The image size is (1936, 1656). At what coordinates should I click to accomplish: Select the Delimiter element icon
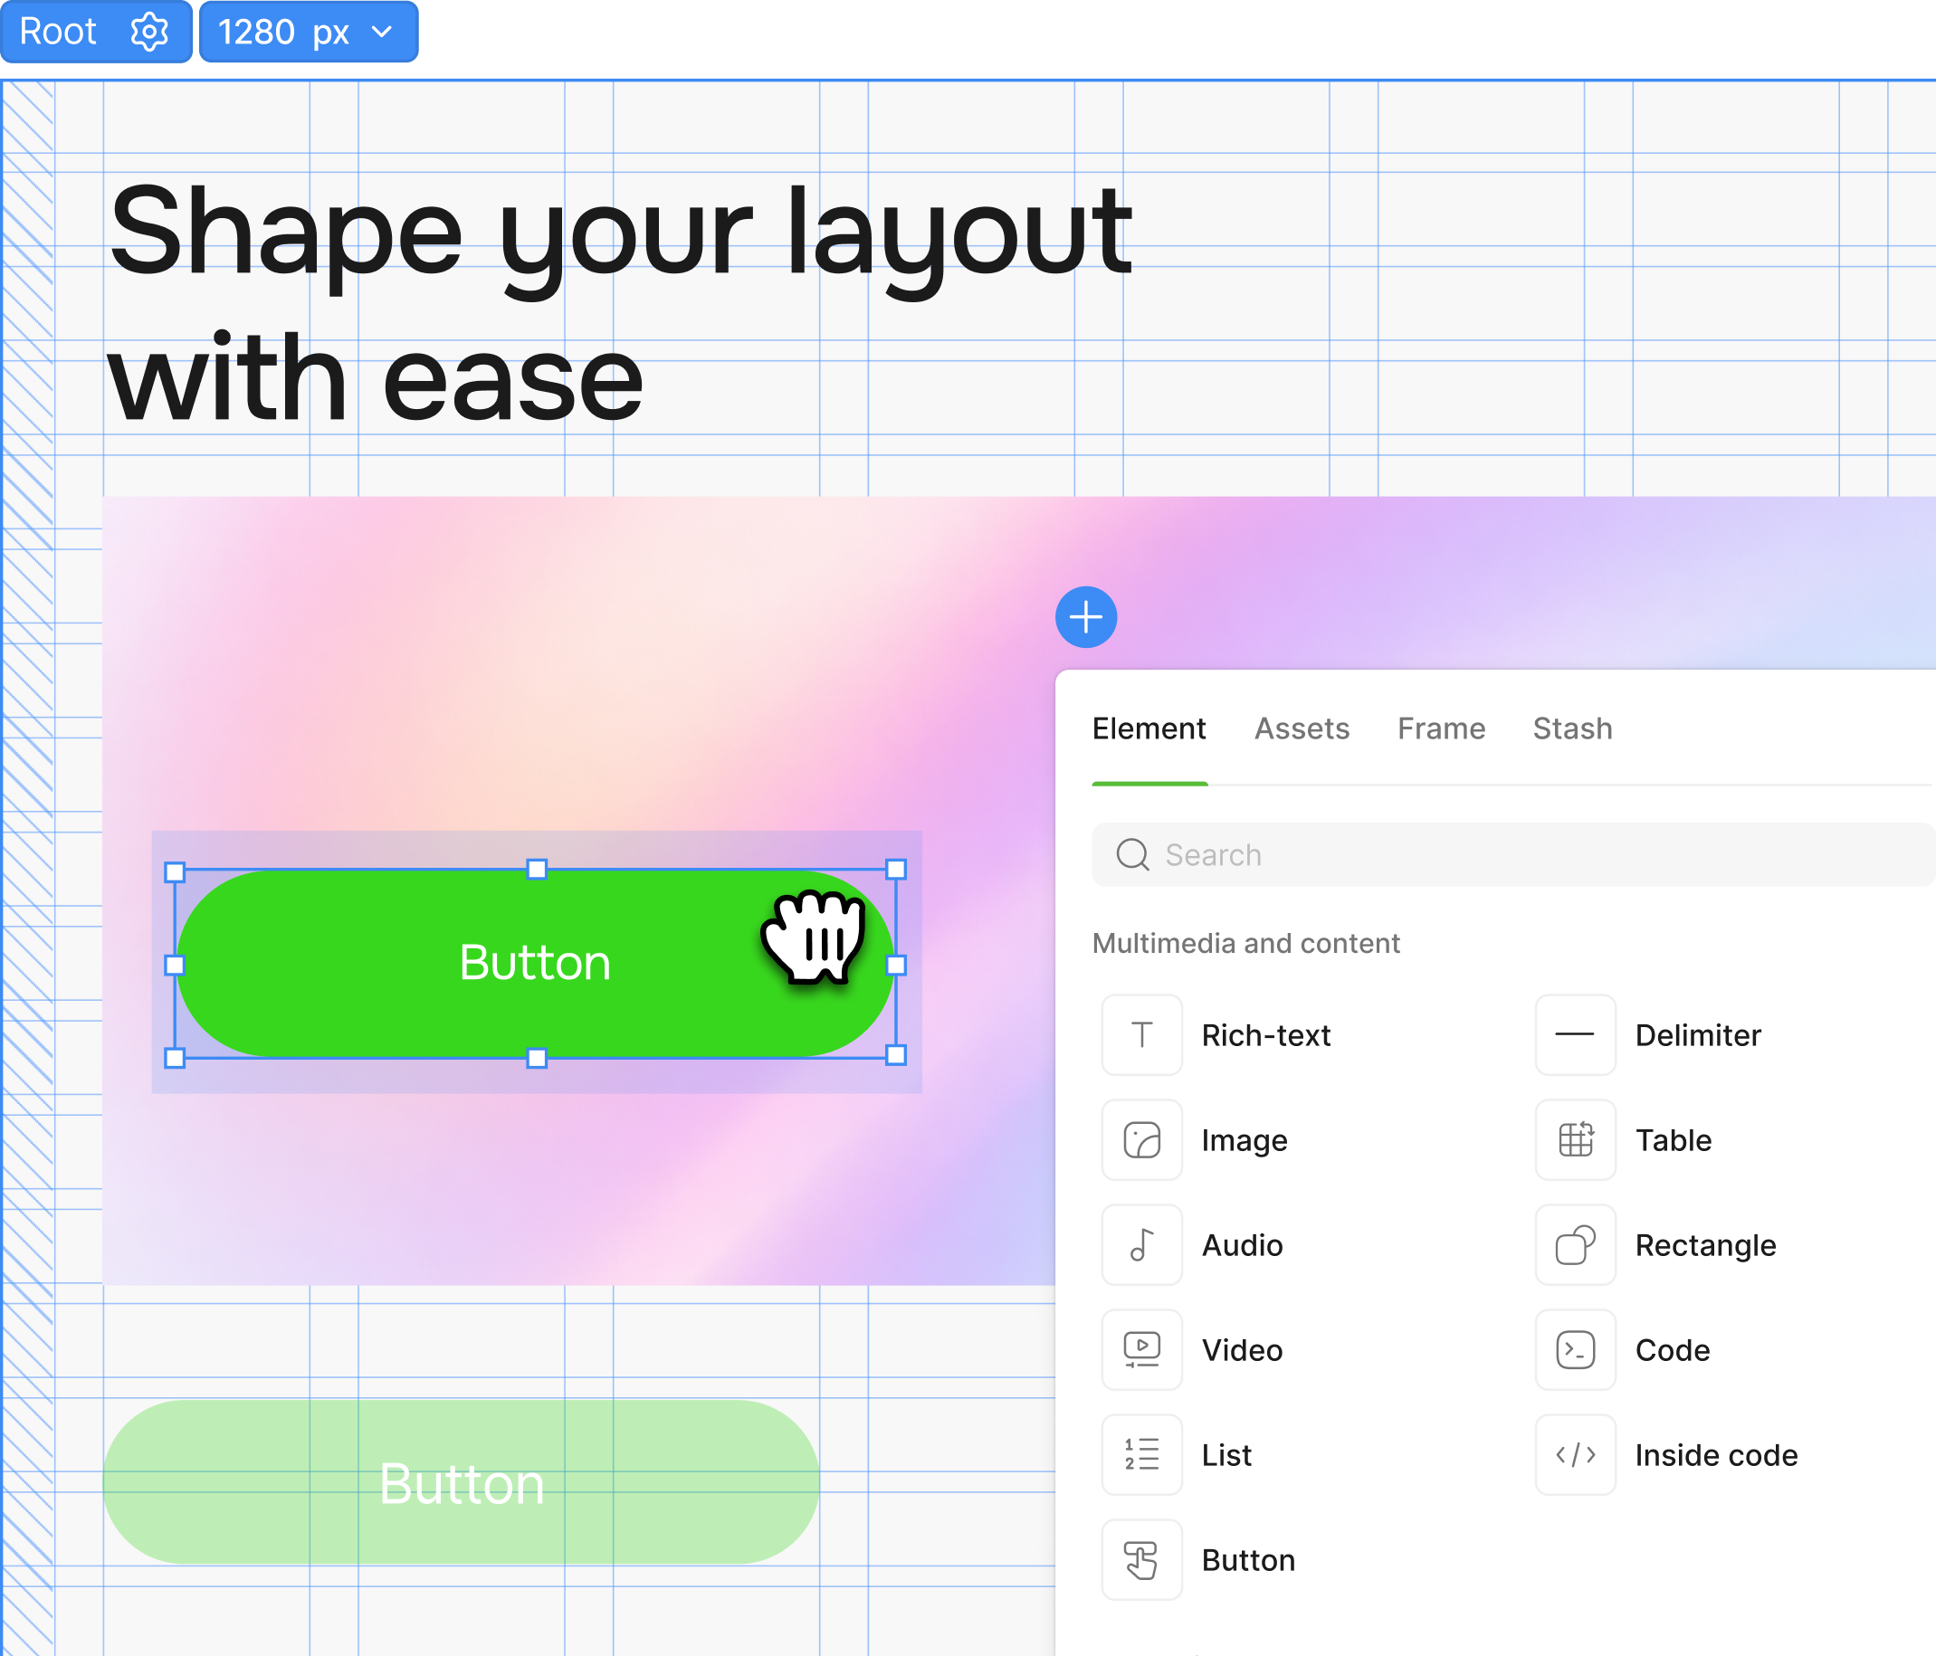tap(1576, 1035)
